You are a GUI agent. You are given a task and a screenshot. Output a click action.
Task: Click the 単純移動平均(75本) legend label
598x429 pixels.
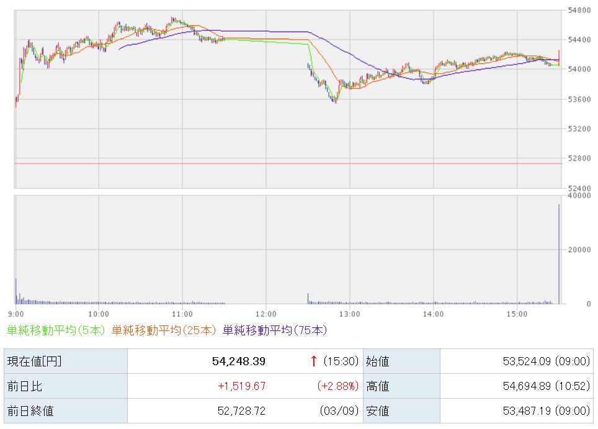point(274,330)
